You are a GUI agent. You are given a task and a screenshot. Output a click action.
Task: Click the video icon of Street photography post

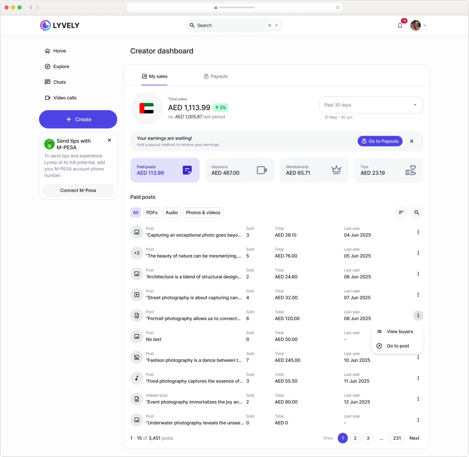pyautogui.click(x=137, y=294)
